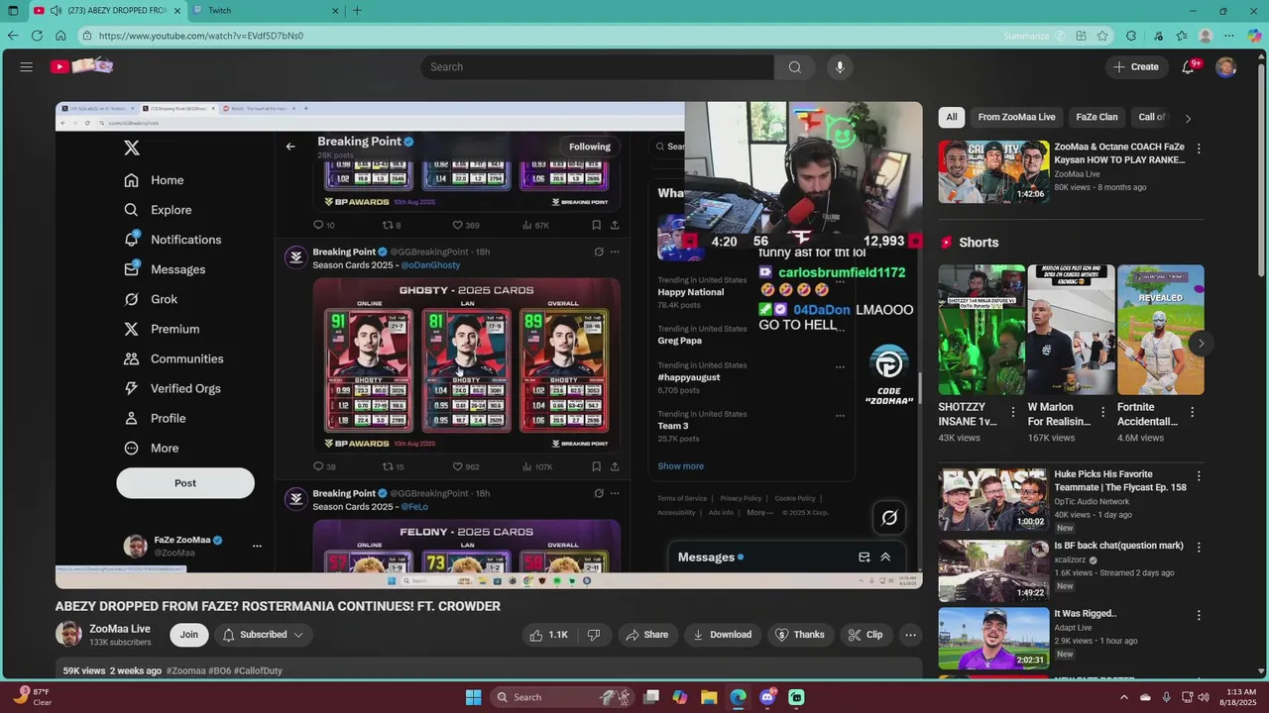Go to the YouTube home logo
Screen dimensions: 1269x713
coord(82,66)
